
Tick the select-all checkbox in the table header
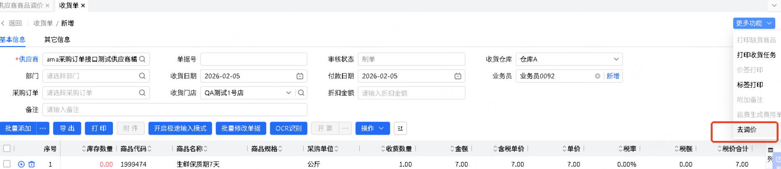[7, 148]
